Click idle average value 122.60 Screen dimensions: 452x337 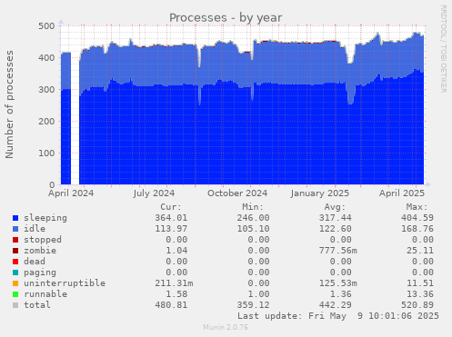(336, 229)
